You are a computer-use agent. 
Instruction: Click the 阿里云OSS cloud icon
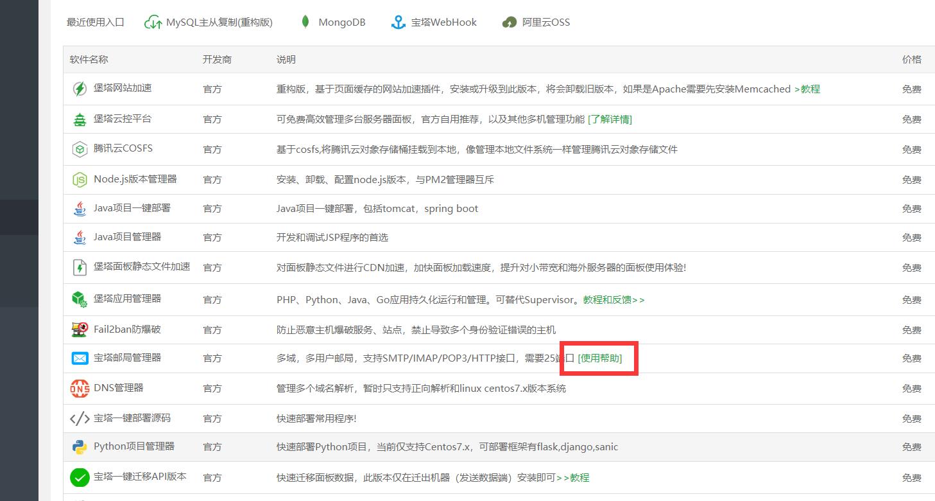coord(510,22)
